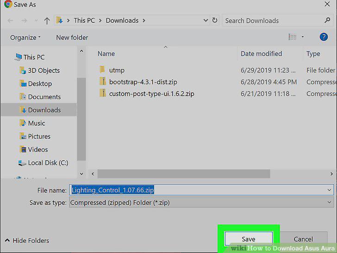337x253 pixels.
Task: Sort by Name column header
Action: tap(106, 54)
